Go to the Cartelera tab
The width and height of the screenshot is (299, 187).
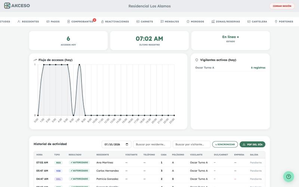pos(257,22)
